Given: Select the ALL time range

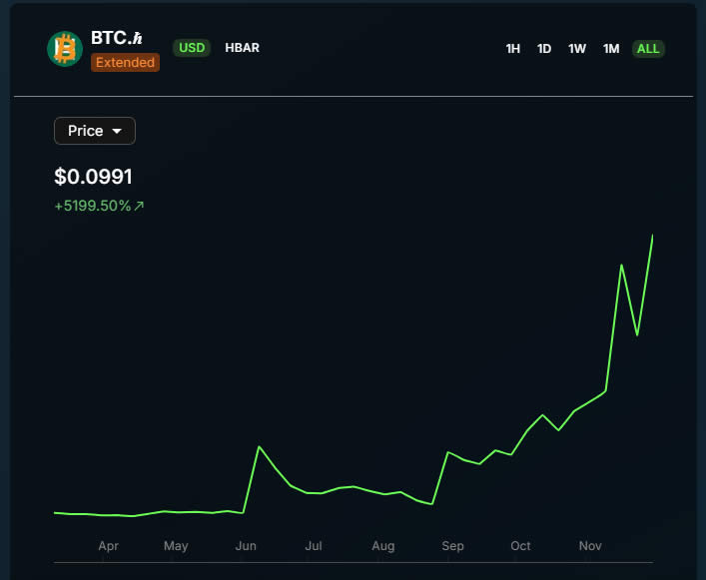Looking at the screenshot, I should point(648,49).
